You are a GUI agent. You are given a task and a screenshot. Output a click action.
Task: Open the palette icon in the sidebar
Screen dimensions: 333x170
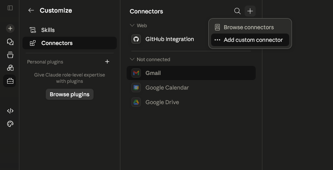[x=10, y=124]
